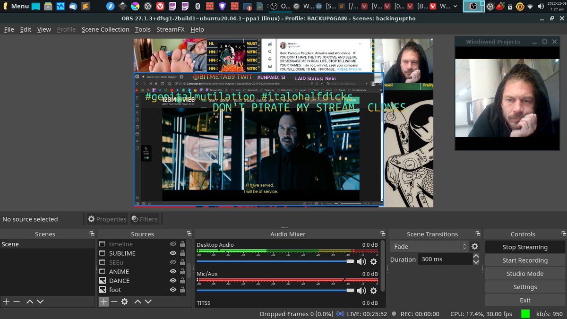Mute Desktop Audio speaker icon
The width and height of the screenshot is (567, 319).
tap(361, 261)
